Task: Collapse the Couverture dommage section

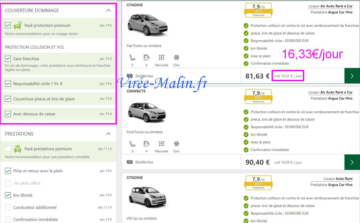Action: point(108,11)
